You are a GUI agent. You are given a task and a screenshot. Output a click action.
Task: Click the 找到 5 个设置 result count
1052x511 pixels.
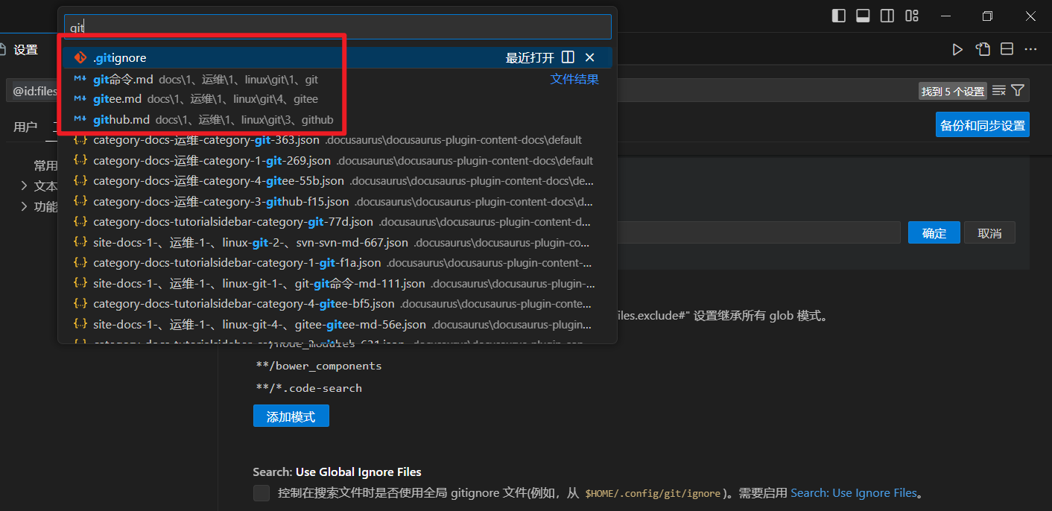tap(953, 91)
